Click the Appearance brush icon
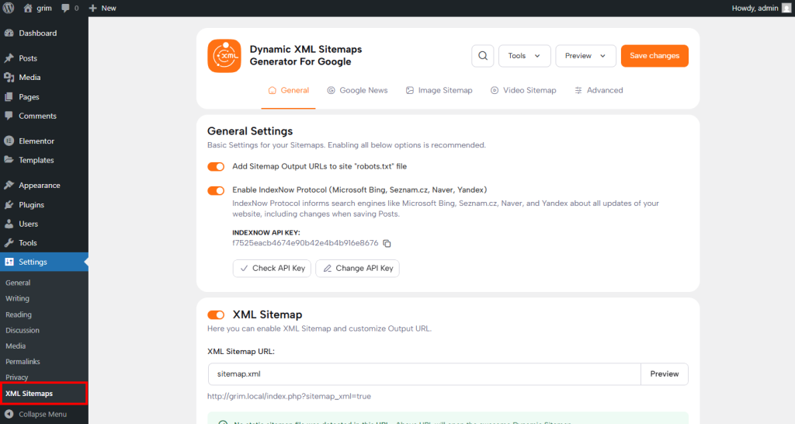This screenshot has height=424, width=795. click(9, 186)
